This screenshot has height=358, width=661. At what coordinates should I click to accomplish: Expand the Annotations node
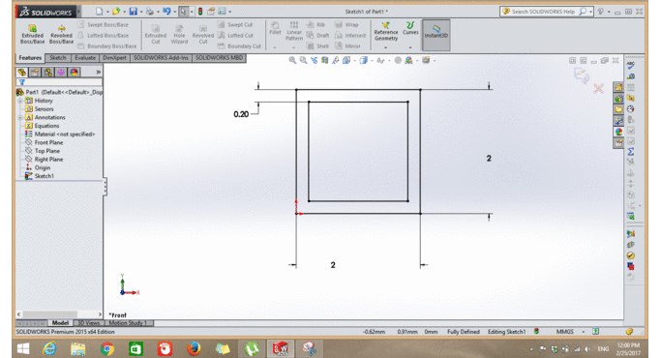point(19,118)
